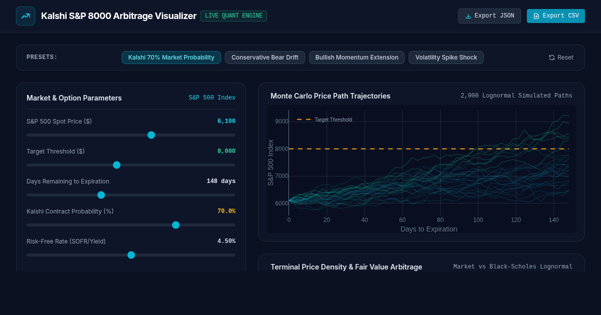
Task: Click the 2,000 Lognormal Simulated Paths label
Action: (516, 96)
